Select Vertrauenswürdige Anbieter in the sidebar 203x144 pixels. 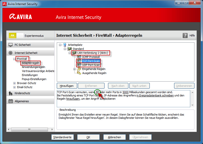click(x=38, y=71)
